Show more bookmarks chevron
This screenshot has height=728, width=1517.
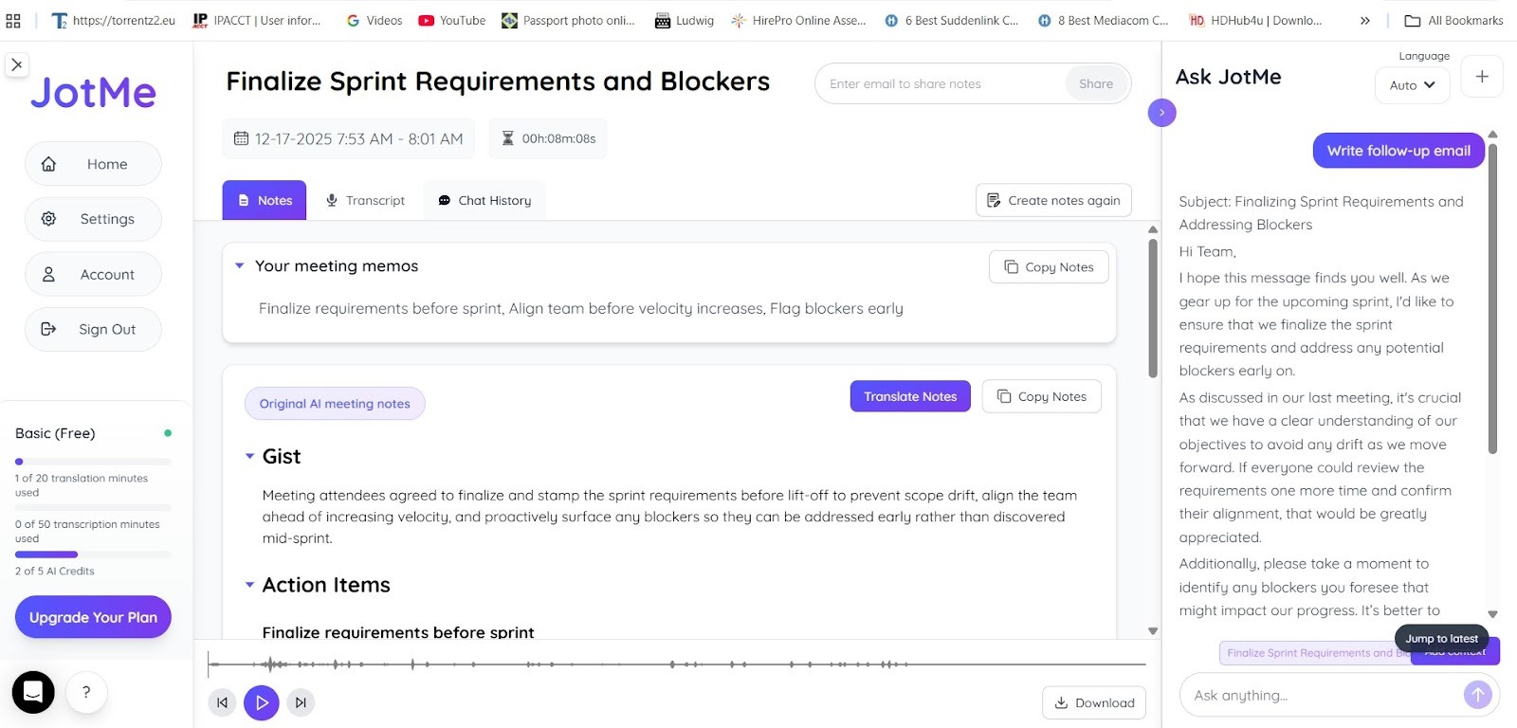(1364, 20)
